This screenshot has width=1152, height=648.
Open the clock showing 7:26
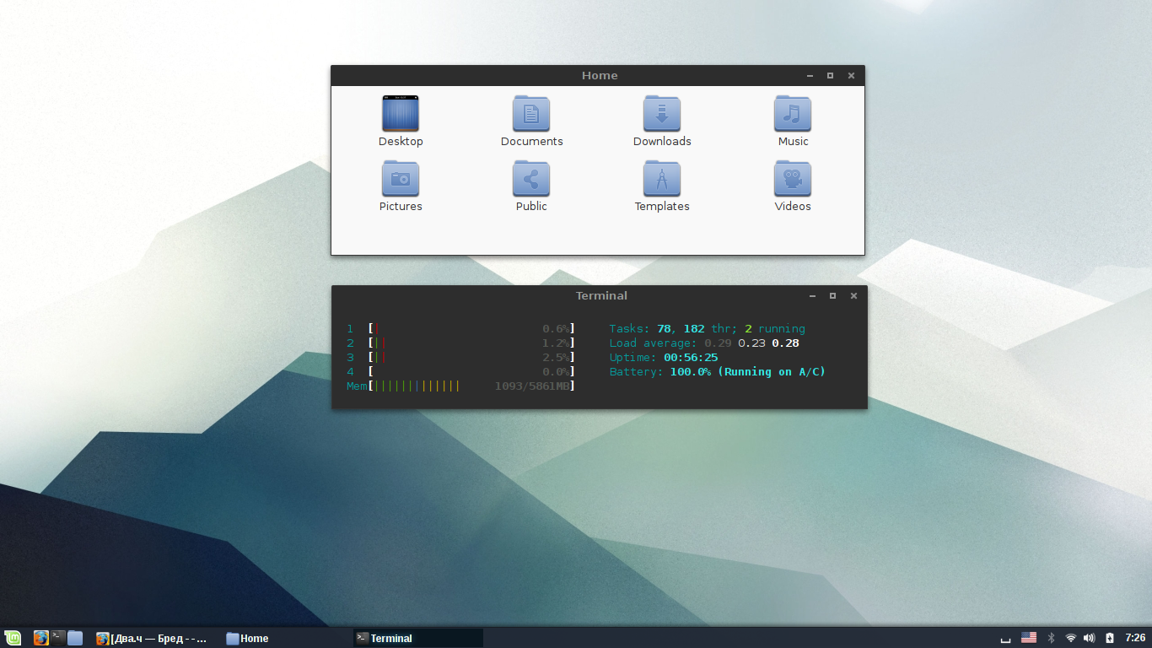(x=1135, y=638)
